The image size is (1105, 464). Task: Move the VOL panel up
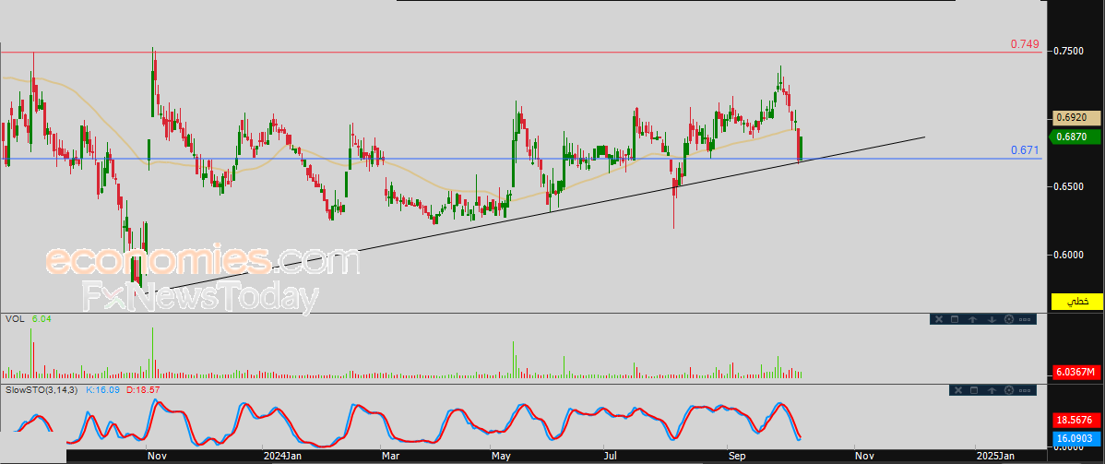[972, 319]
